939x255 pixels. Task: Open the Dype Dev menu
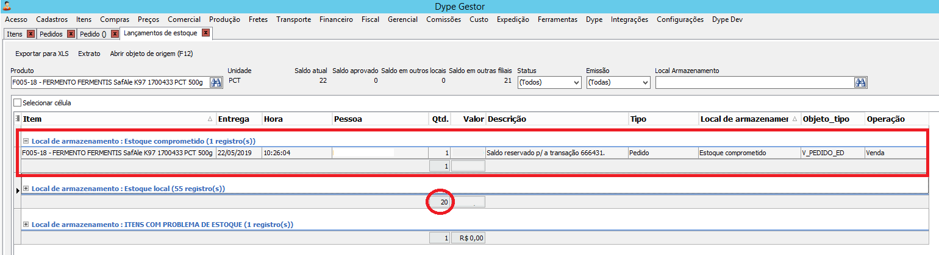click(727, 19)
